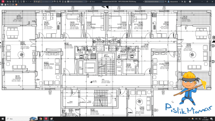Screen dimensions: 215x121
Task: Click the taskbar clock showing 01:15
Action: coord(205,119)
